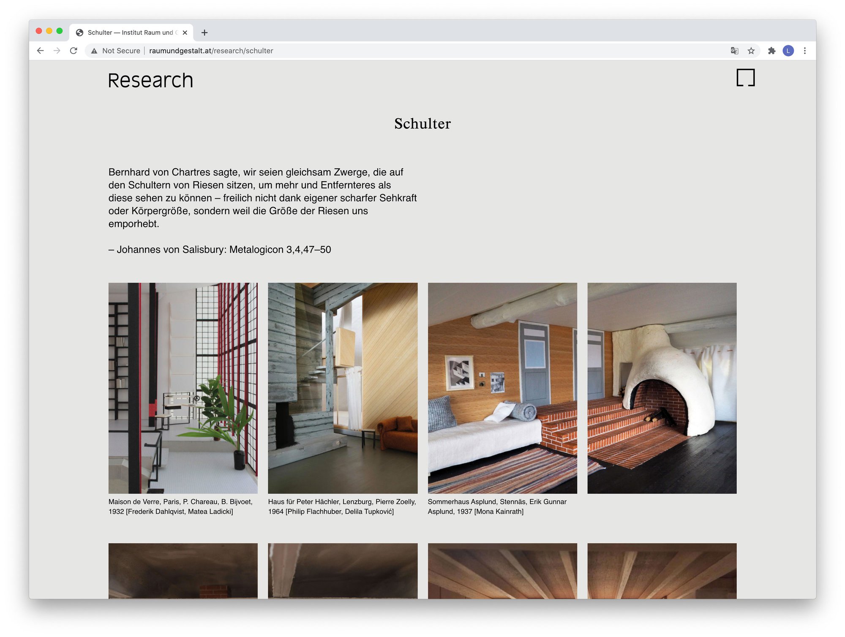Open the Google Translate page icon
The width and height of the screenshot is (845, 637).
(x=735, y=51)
